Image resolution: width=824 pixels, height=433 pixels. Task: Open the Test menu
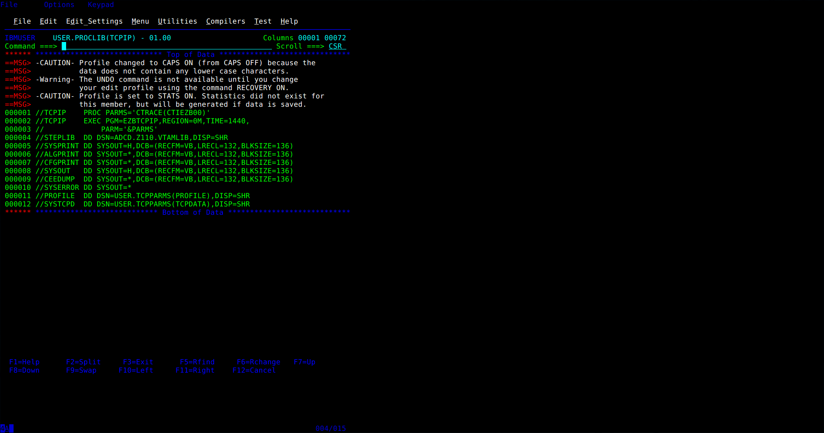(263, 21)
